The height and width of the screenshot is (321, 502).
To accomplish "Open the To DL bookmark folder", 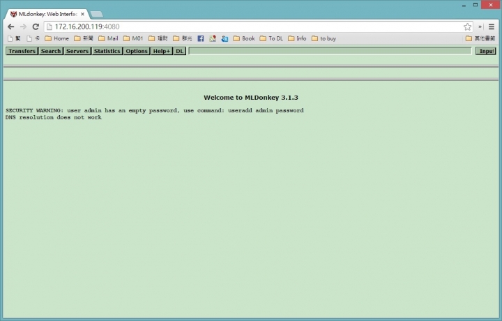I will [271, 38].
